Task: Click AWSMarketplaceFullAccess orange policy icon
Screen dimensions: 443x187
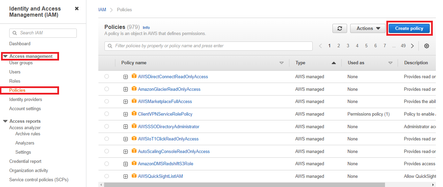Action: click(x=134, y=101)
